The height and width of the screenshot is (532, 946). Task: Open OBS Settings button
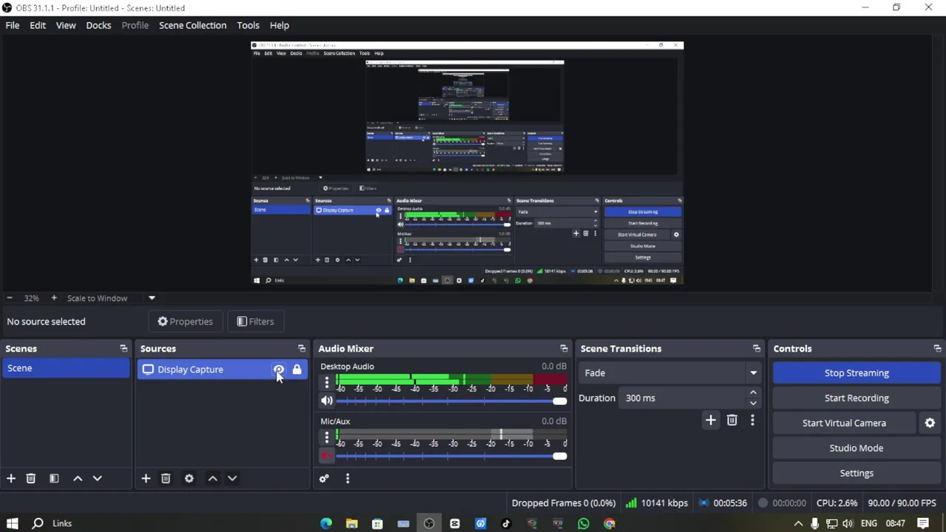click(856, 474)
